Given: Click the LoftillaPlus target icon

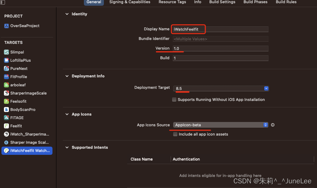Looking at the screenshot, I should click(6, 60).
